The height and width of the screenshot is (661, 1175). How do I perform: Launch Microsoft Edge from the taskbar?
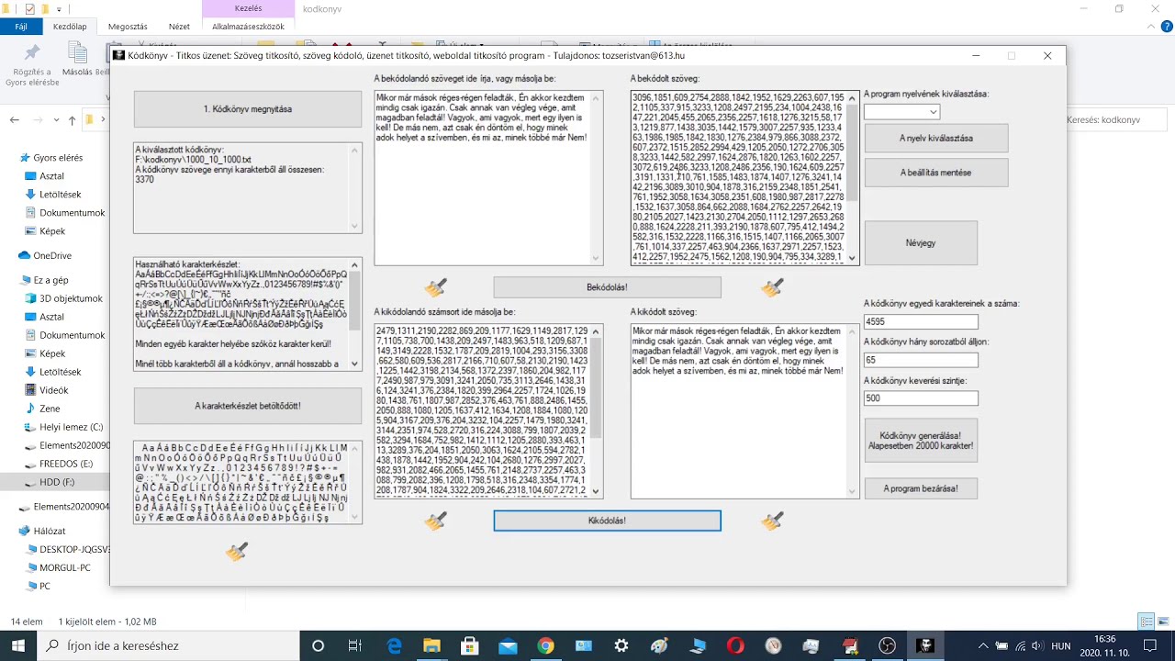(x=394, y=645)
